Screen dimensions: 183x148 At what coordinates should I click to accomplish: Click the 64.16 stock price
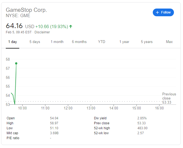[14, 26]
